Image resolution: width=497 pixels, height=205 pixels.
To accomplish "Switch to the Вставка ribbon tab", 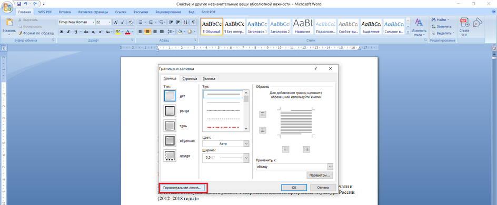I will point(64,12).
